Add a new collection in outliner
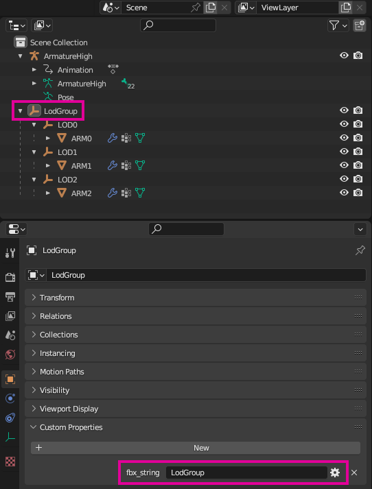 pyautogui.click(x=359, y=25)
